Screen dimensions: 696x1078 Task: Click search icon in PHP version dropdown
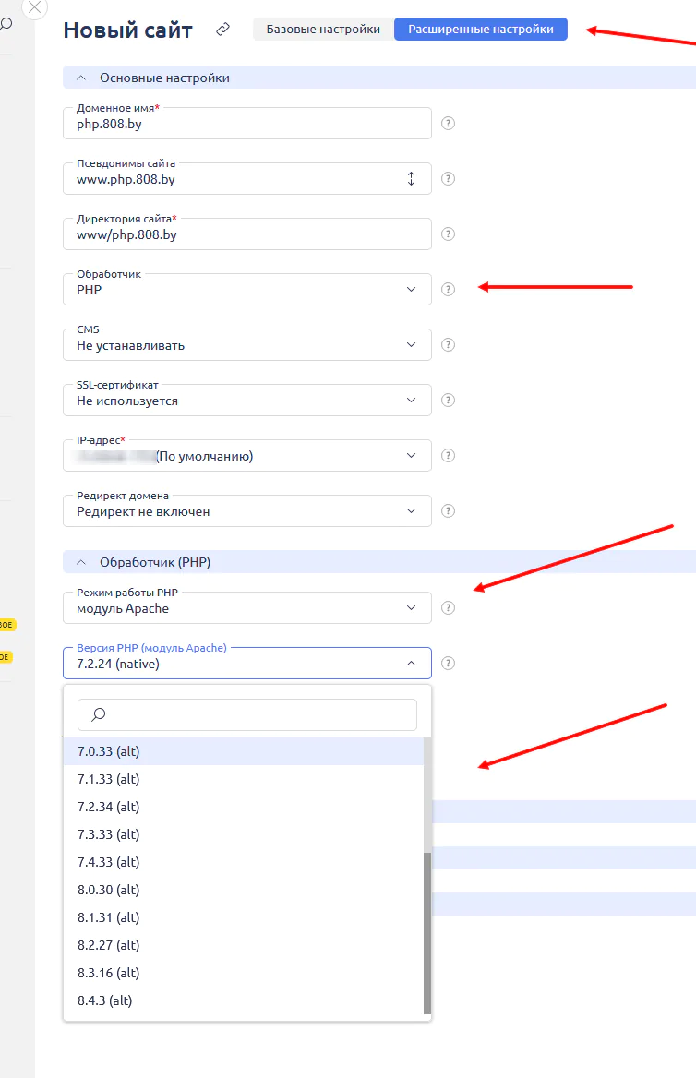click(99, 714)
